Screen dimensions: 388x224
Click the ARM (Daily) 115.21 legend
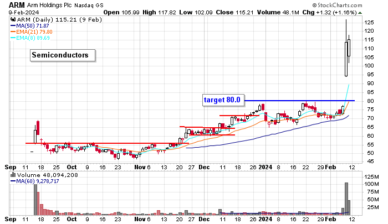point(59,19)
